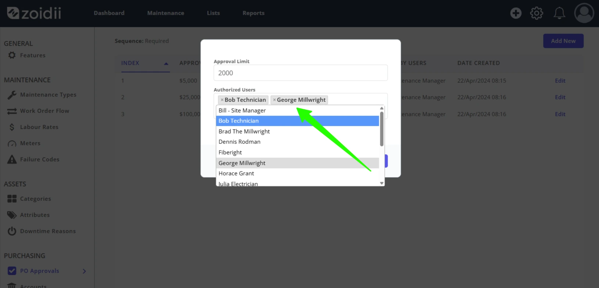The height and width of the screenshot is (288, 599).
Task: Open the settings gear icon
Action: click(x=537, y=13)
